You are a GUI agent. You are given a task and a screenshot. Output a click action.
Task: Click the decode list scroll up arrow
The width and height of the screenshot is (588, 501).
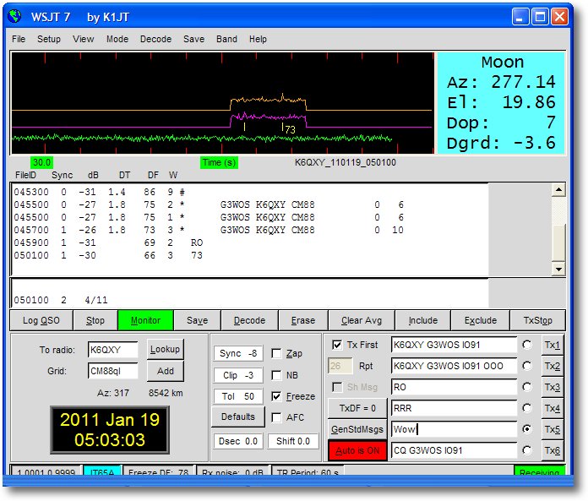point(558,190)
